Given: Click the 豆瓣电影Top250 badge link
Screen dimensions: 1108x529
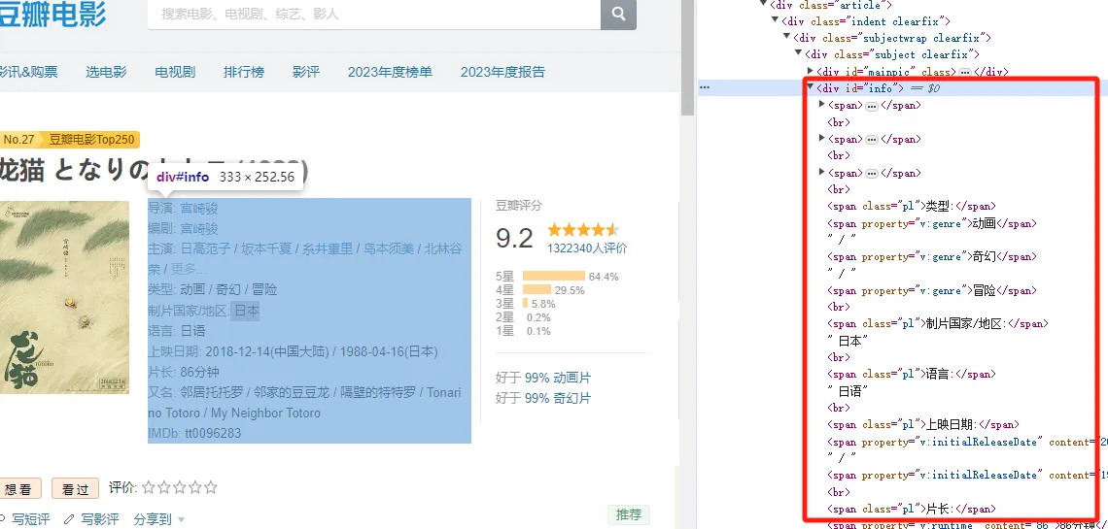Looking at the screenshot, I should (91, 140).
